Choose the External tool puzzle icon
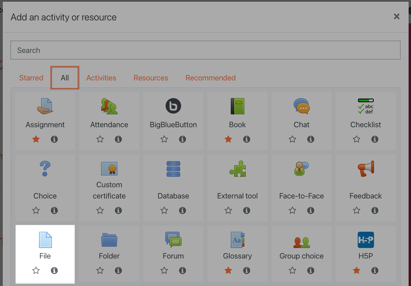 click(x=238, y=169)
